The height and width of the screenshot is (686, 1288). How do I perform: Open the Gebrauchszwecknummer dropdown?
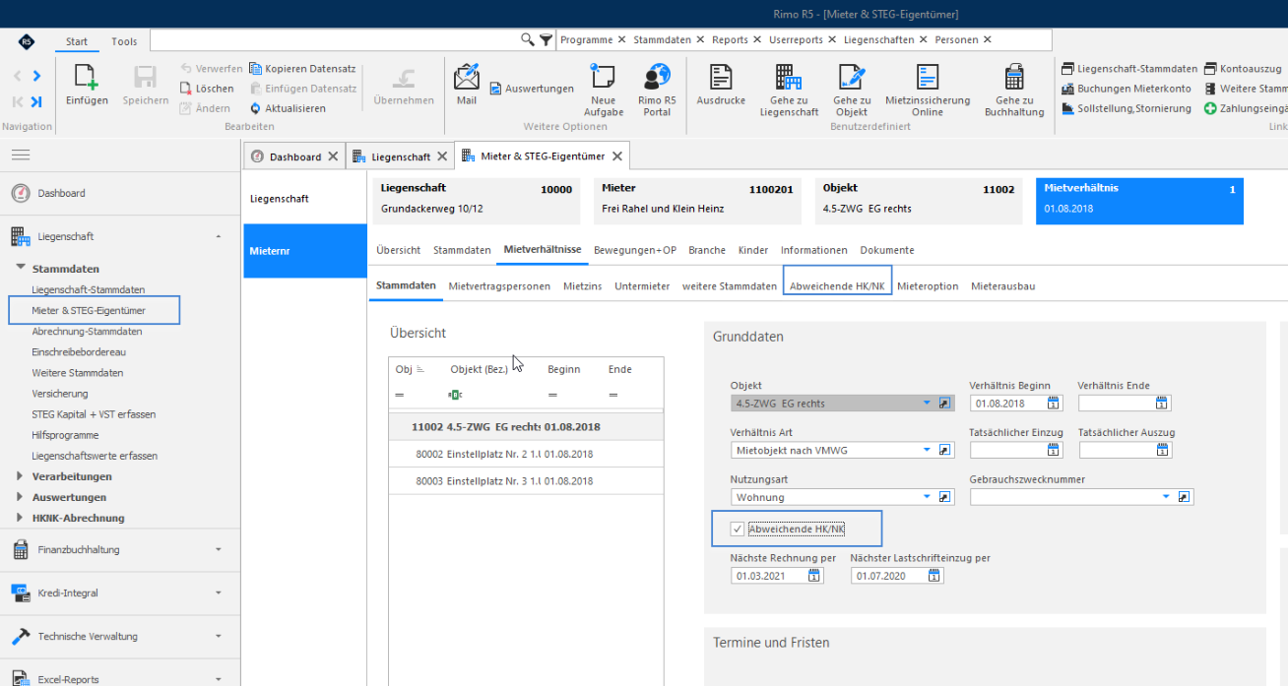(1166, 497)
